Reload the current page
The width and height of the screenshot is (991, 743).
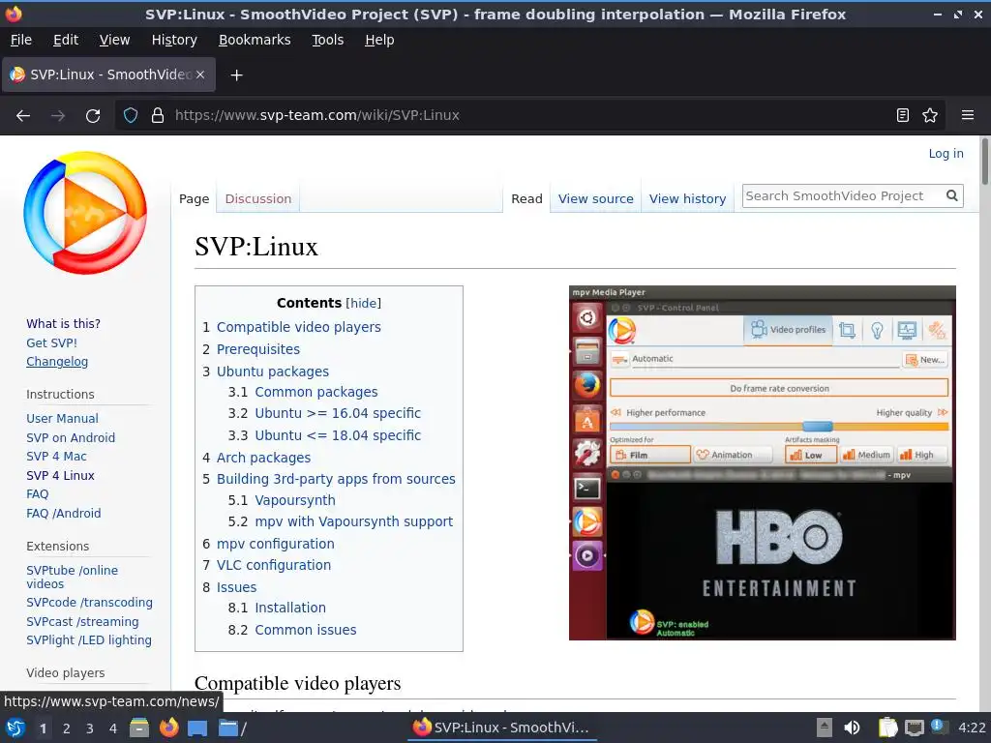coord(93,116)
